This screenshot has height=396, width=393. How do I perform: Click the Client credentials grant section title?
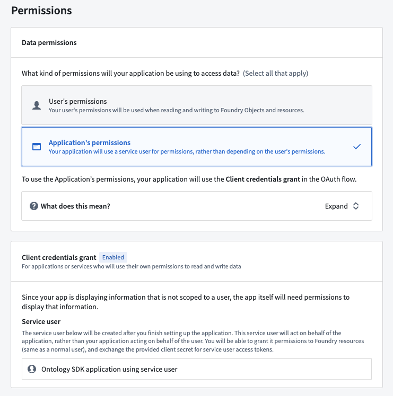point(59,257)
